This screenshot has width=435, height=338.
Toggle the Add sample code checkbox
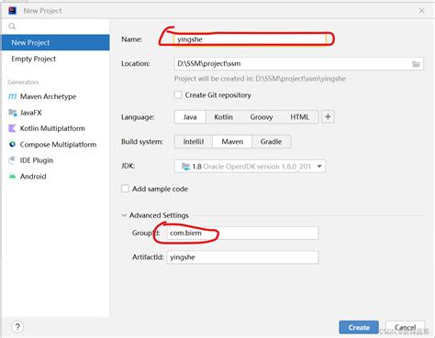pos(125,189)
